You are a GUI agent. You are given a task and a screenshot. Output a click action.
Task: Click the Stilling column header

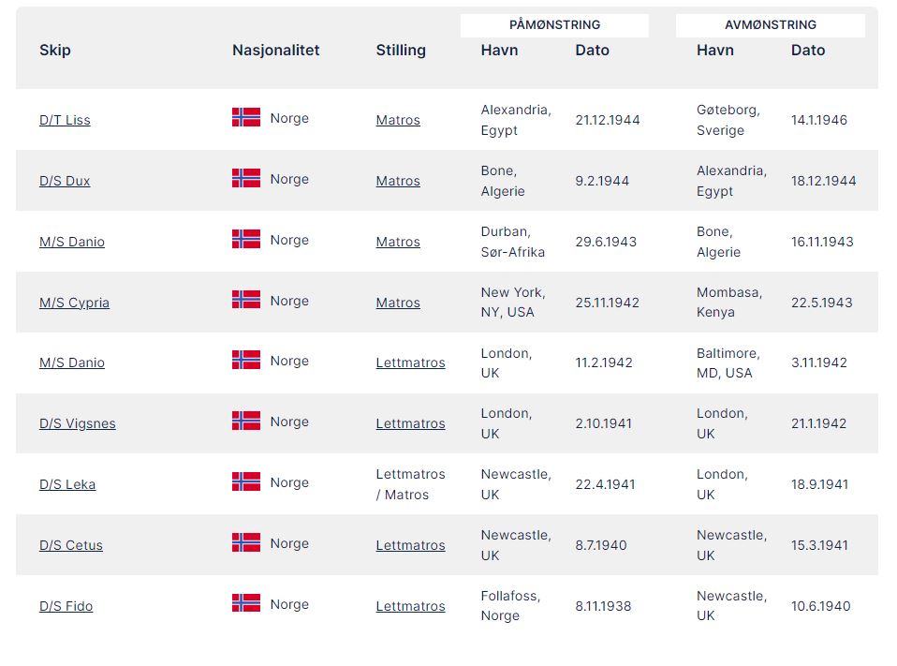401,50
